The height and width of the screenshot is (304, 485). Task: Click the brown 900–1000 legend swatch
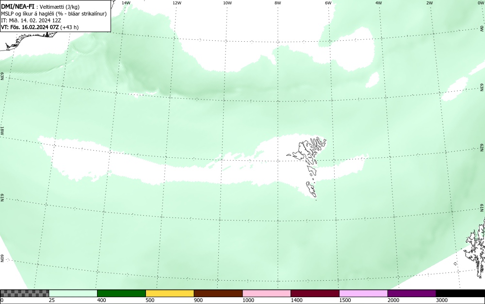tap(218, 293)
